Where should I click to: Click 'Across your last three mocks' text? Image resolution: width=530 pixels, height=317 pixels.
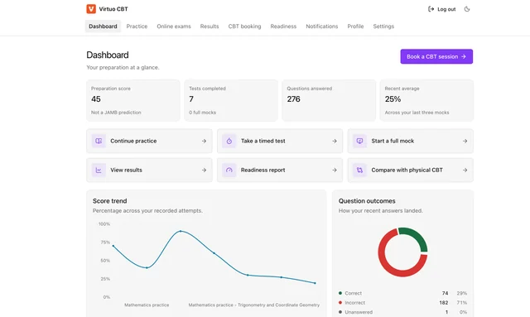(x=417, y=113)
